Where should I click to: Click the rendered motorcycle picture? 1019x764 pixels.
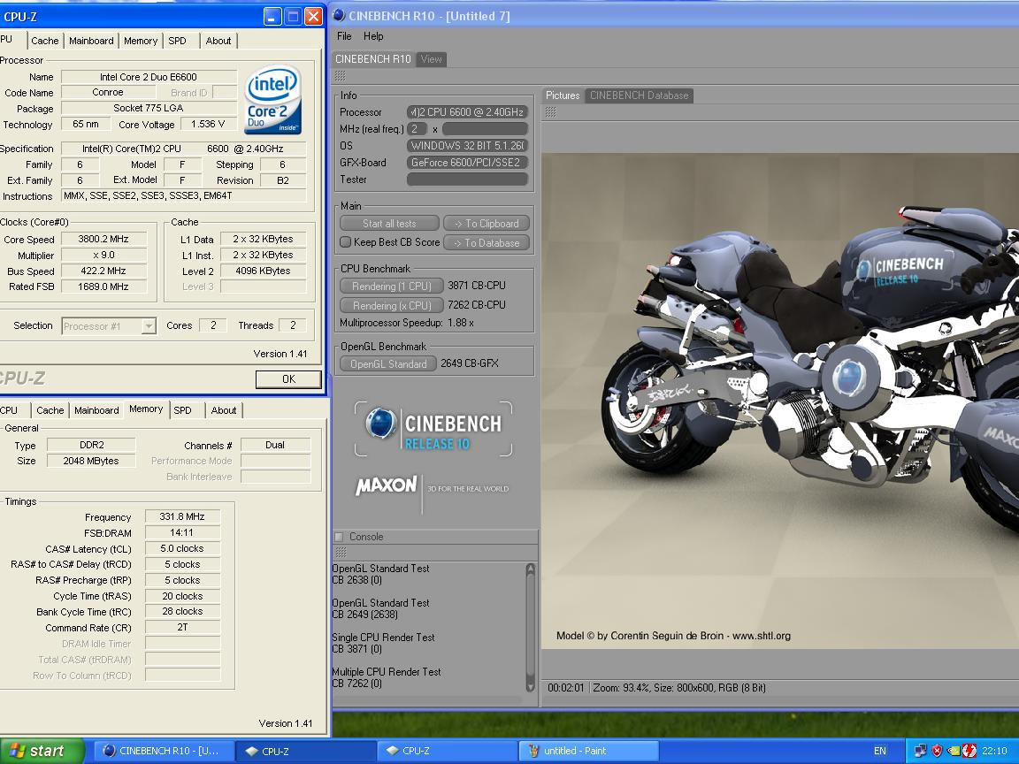coord(780,401)
